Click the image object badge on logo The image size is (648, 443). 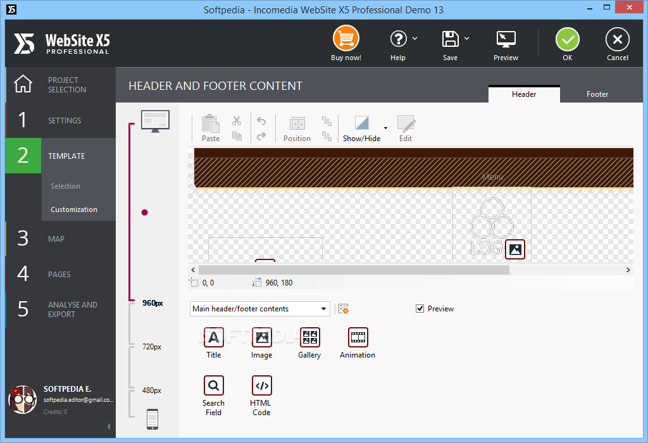(x=515, y=249)
